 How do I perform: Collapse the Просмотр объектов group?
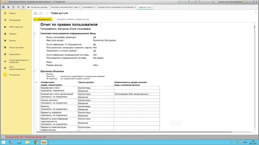[34, 71]
